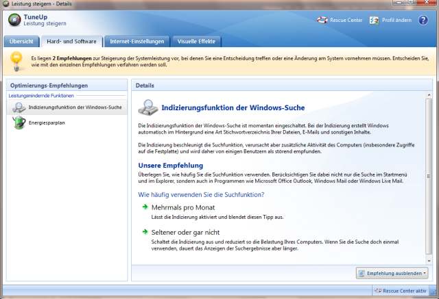Click the Rescue Center aktiv status icon
The width and height of the screenshot is (439, 299).
tap(378, 291)
